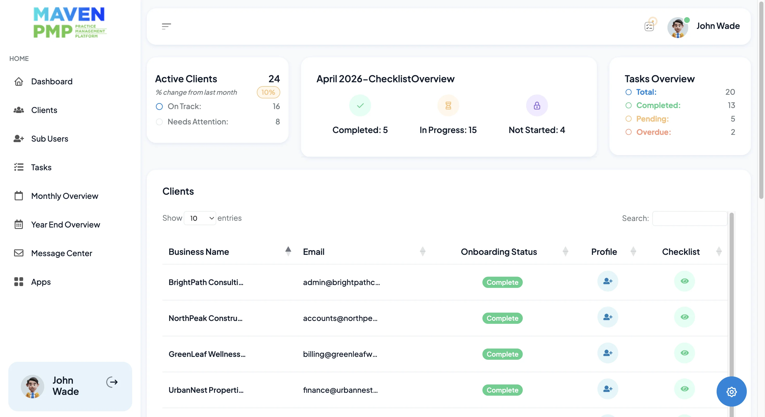Image resolution: width=765 pixels, height=417 pixels.
Task: Click John Wade name in top header
Action: coord(718,26)
